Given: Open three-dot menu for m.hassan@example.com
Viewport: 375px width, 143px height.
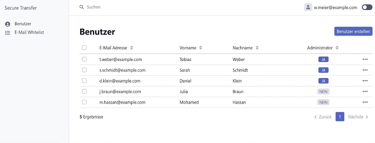Looking at the screenshot, I should click(365, 102).
